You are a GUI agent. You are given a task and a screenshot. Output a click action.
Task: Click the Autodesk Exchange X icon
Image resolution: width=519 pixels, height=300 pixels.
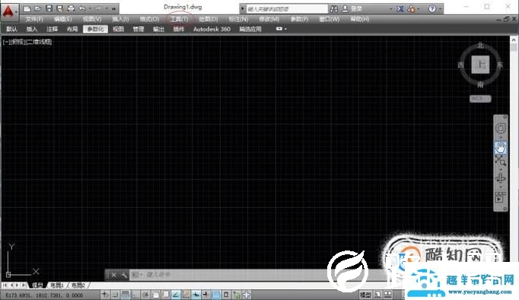[400, 9]
